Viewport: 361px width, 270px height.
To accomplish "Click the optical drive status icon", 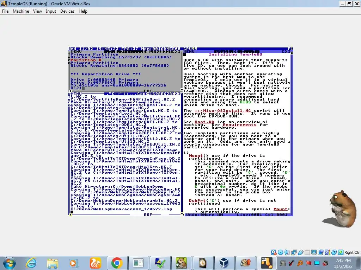I will [280, 252].
